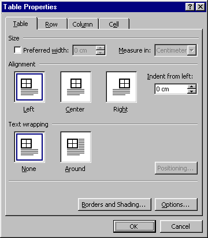Image resolution: width=208 pixels, height=238 pixels.
Task: Open the Measure in dropdown arrow
Action: point(192,50)
